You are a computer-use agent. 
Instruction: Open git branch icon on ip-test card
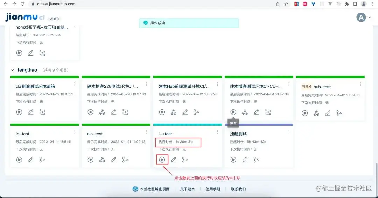42,160
